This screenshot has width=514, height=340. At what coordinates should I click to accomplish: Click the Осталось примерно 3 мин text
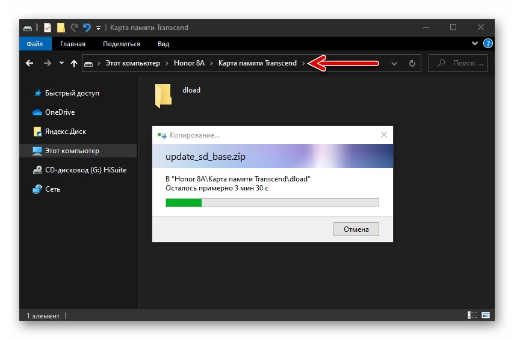pos(217,188)
